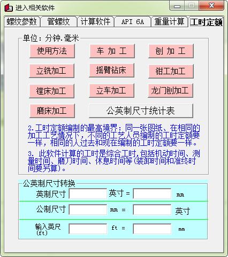Screen dimensions: 228x257
Task: Close the 进入相关软件 window
Action: tap(211, 6)
